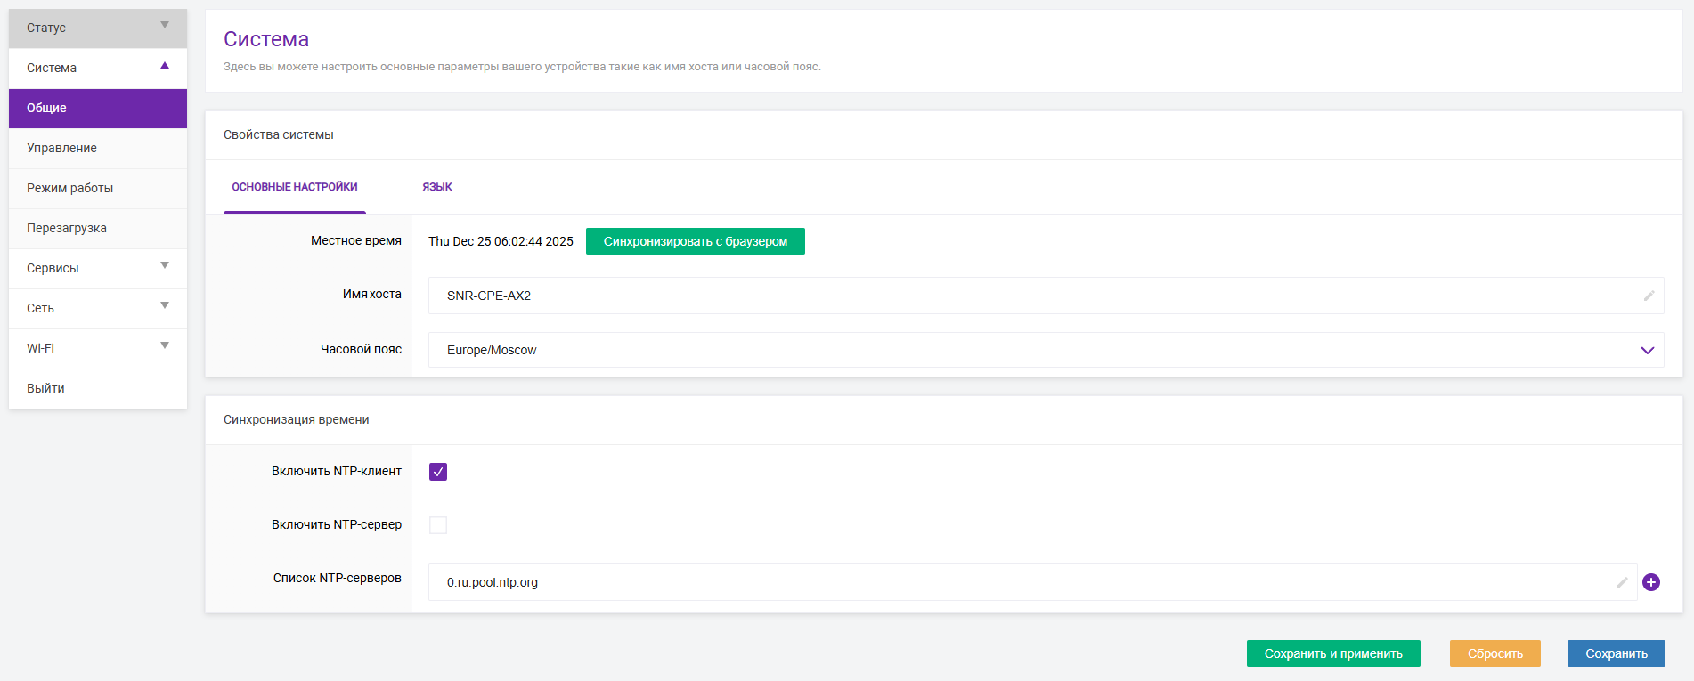Click the pencil icon in NTP server field
Screen dimensions: 1694x681
(1622, 582)
